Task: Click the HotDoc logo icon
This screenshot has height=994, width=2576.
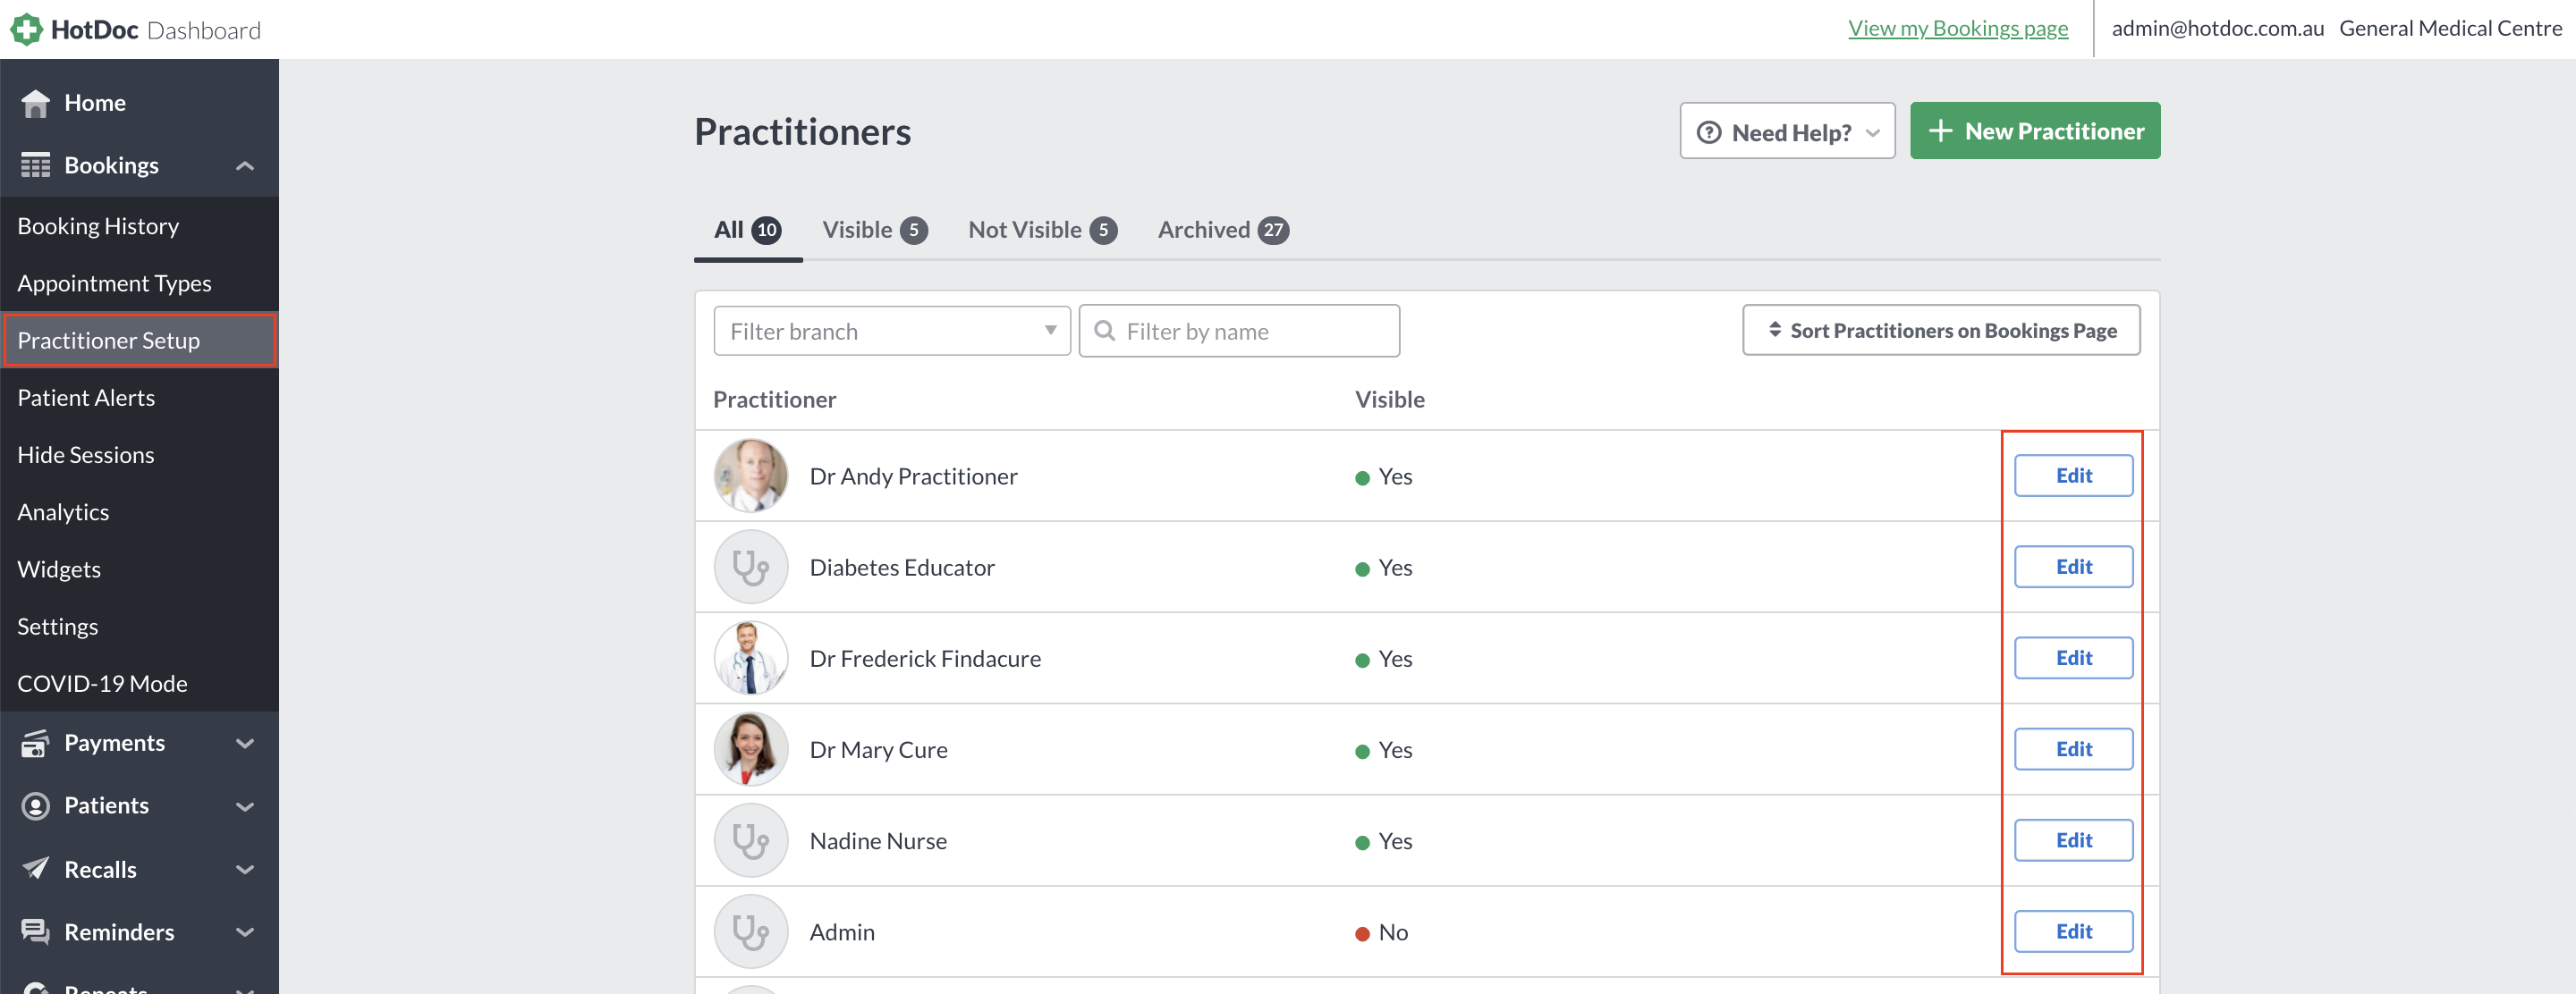Action: tap(26, 29)
